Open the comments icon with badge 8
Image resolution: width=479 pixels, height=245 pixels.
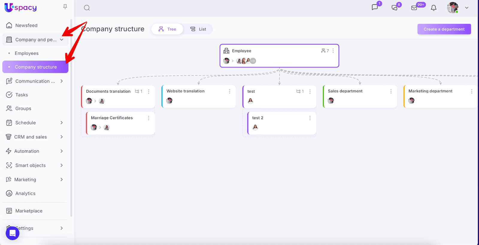(395, 8)
